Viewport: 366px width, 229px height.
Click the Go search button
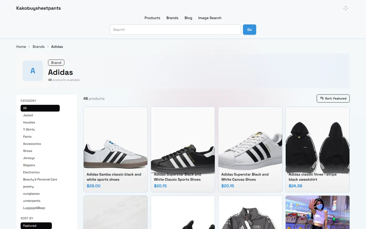[x=250, y=29]
